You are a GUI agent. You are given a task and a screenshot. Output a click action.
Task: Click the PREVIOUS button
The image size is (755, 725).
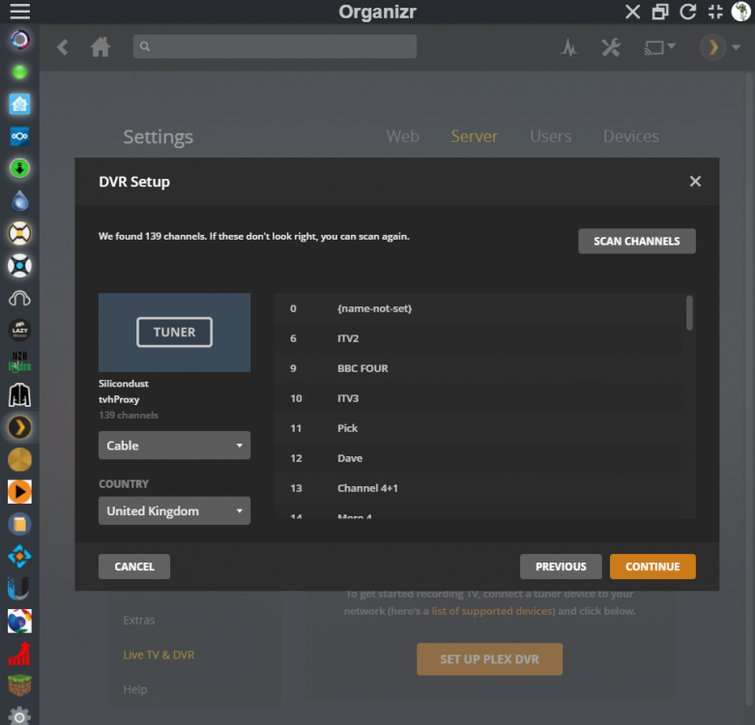[561, 566]
